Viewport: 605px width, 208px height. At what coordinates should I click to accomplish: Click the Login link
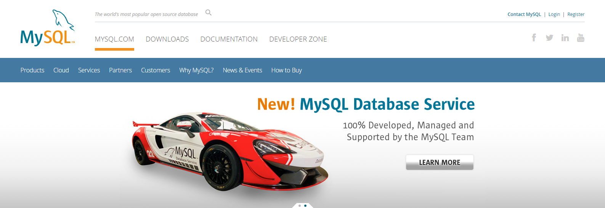554,14
